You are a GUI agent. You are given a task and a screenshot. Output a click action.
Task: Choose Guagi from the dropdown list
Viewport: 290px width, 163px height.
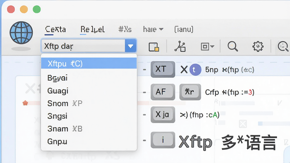click(58, 91)
